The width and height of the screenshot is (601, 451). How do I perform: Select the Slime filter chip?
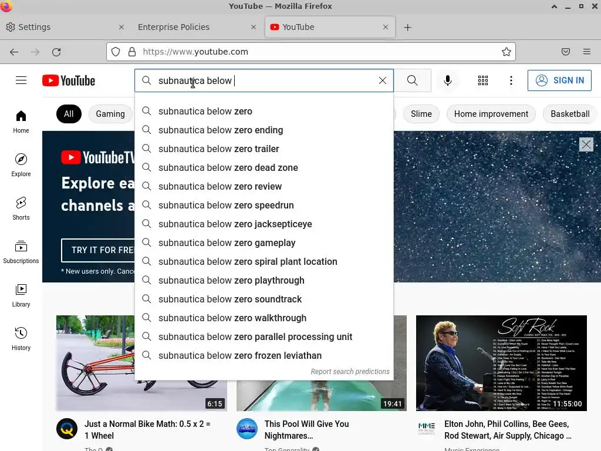coord(421,114)
